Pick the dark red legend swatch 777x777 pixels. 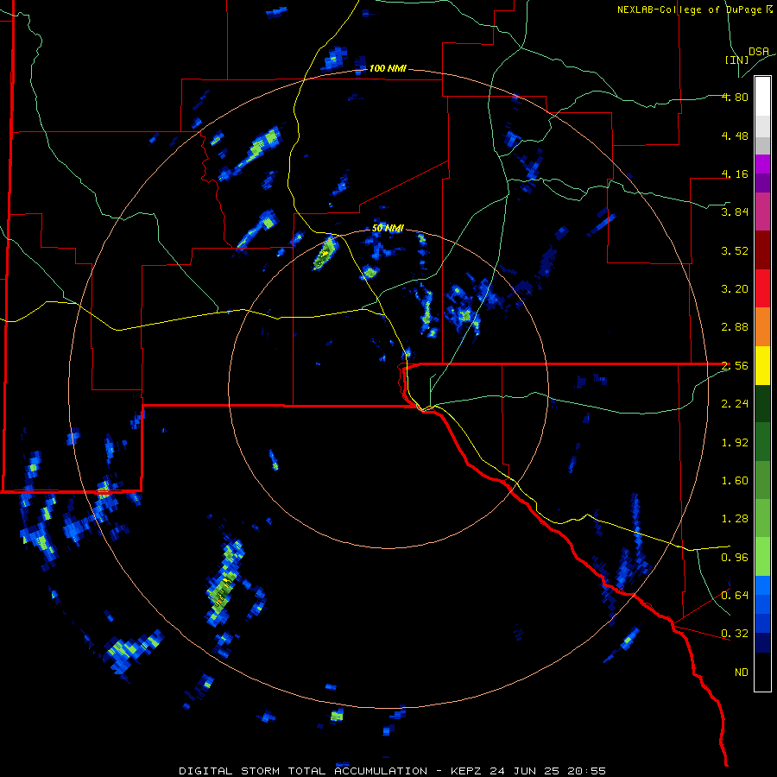pos(762,250)
